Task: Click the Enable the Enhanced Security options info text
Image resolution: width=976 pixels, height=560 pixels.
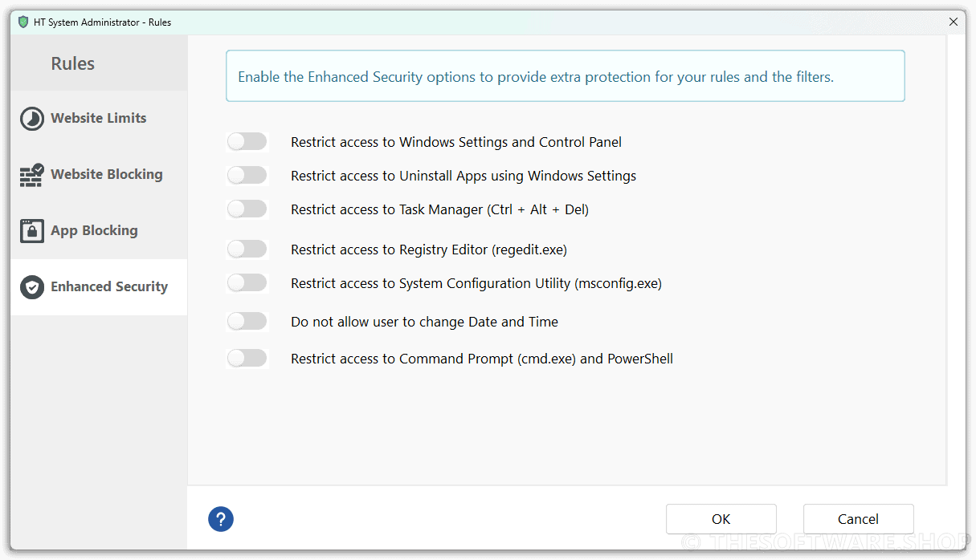Action: pos(536,77)
